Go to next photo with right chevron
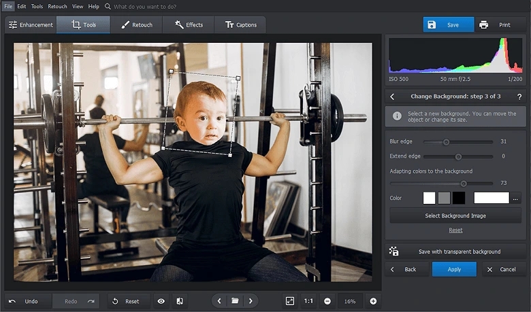Viewport: 531px width, 312px height. point(251,301)
